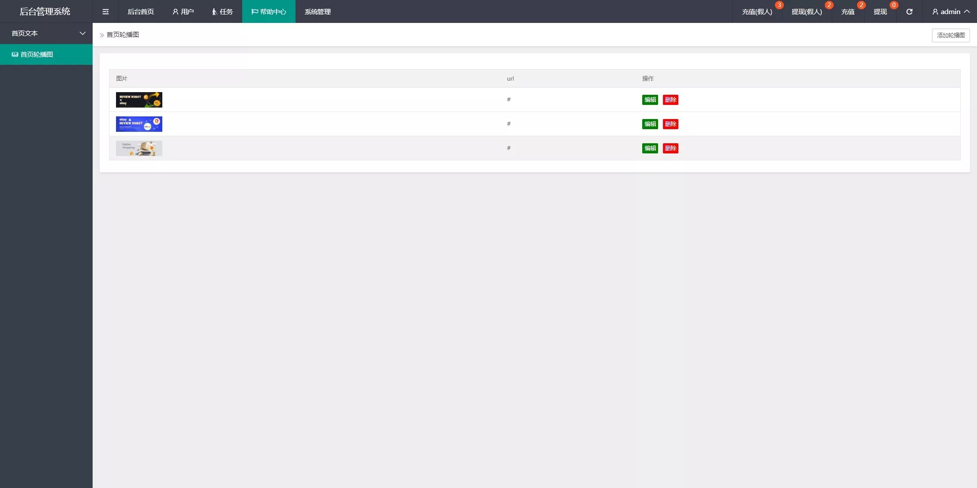Screen dimensions: 977x488
Task: Open the 任务 menu in top navigation
Action: (222, 12)
